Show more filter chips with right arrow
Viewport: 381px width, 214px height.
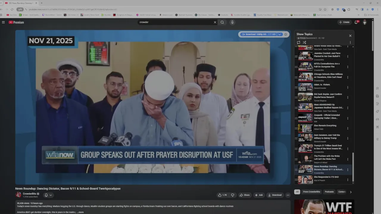click(351, 192)
